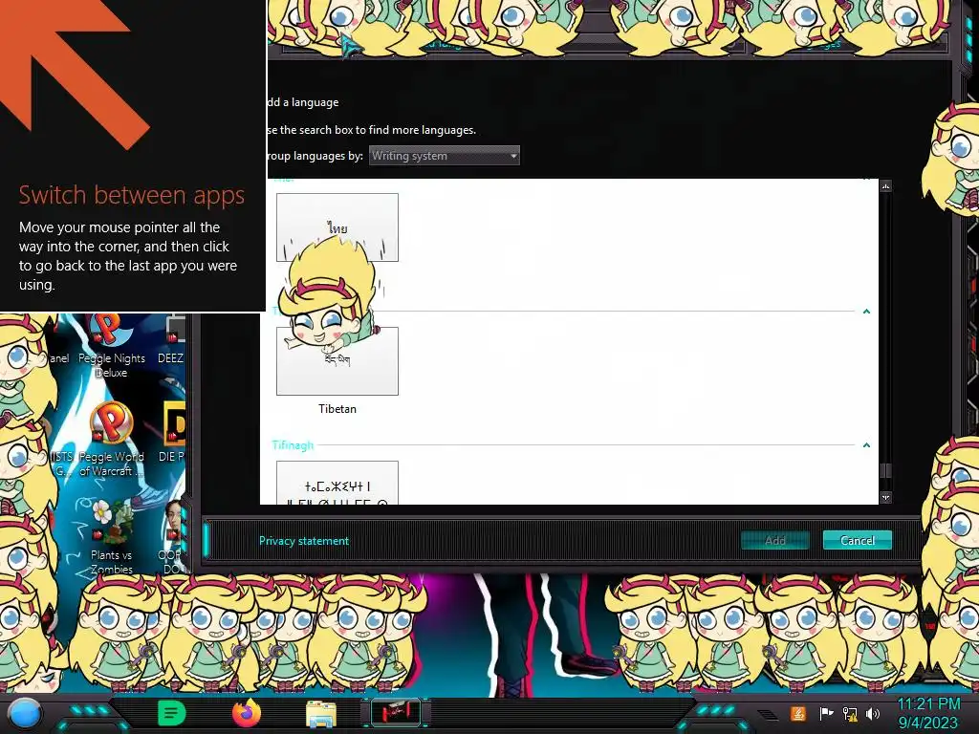Open the Action Center flag icon

(826, 713)
